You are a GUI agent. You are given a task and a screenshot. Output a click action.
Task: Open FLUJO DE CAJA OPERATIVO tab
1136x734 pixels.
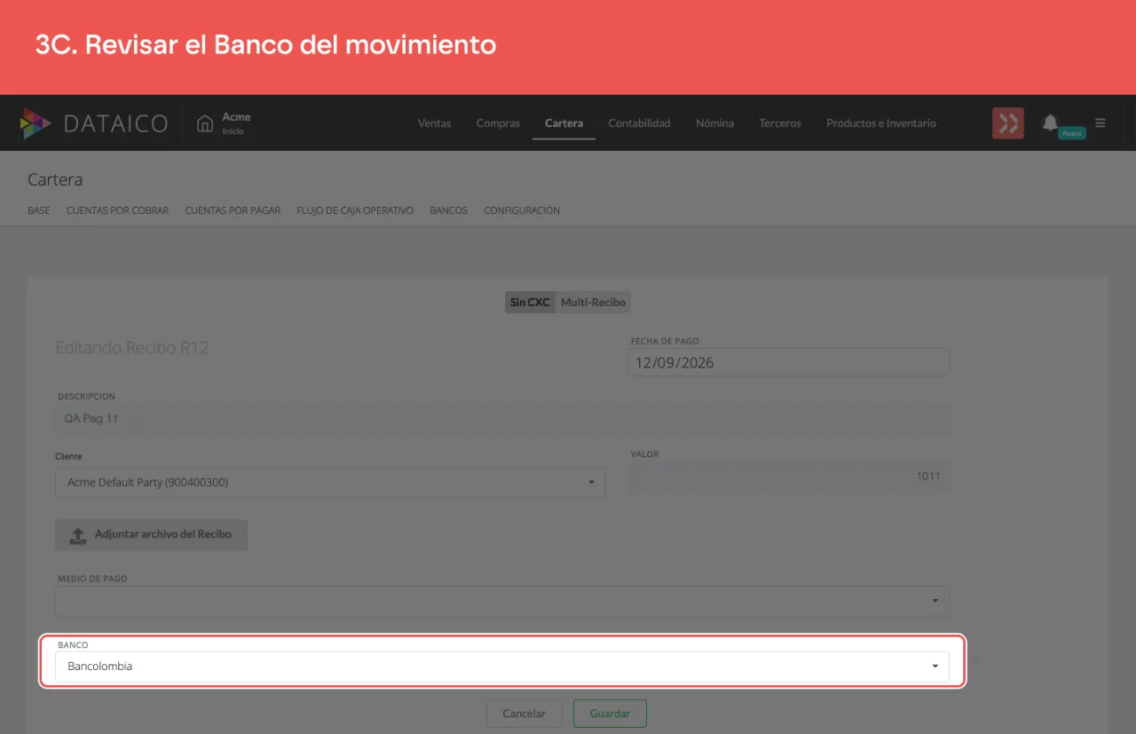click(x=355, y=210)
